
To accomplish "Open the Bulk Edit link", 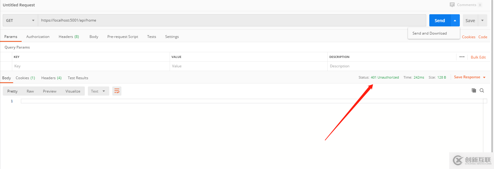I will (x=478, y=57).
